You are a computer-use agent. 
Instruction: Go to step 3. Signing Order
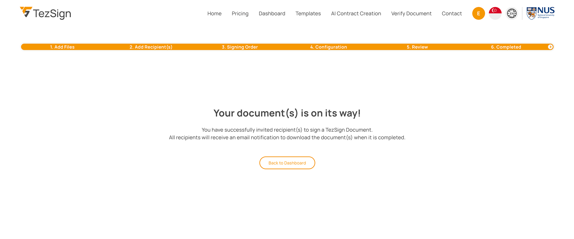pos(239,47)
